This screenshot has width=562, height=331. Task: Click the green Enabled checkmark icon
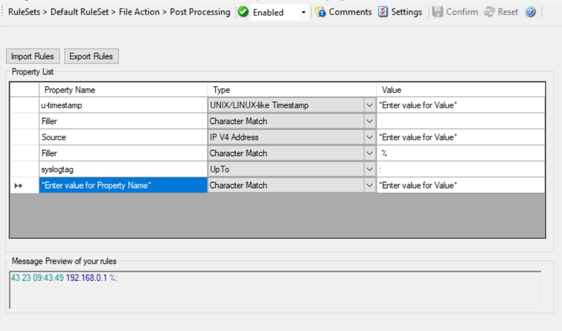point(243,12)
